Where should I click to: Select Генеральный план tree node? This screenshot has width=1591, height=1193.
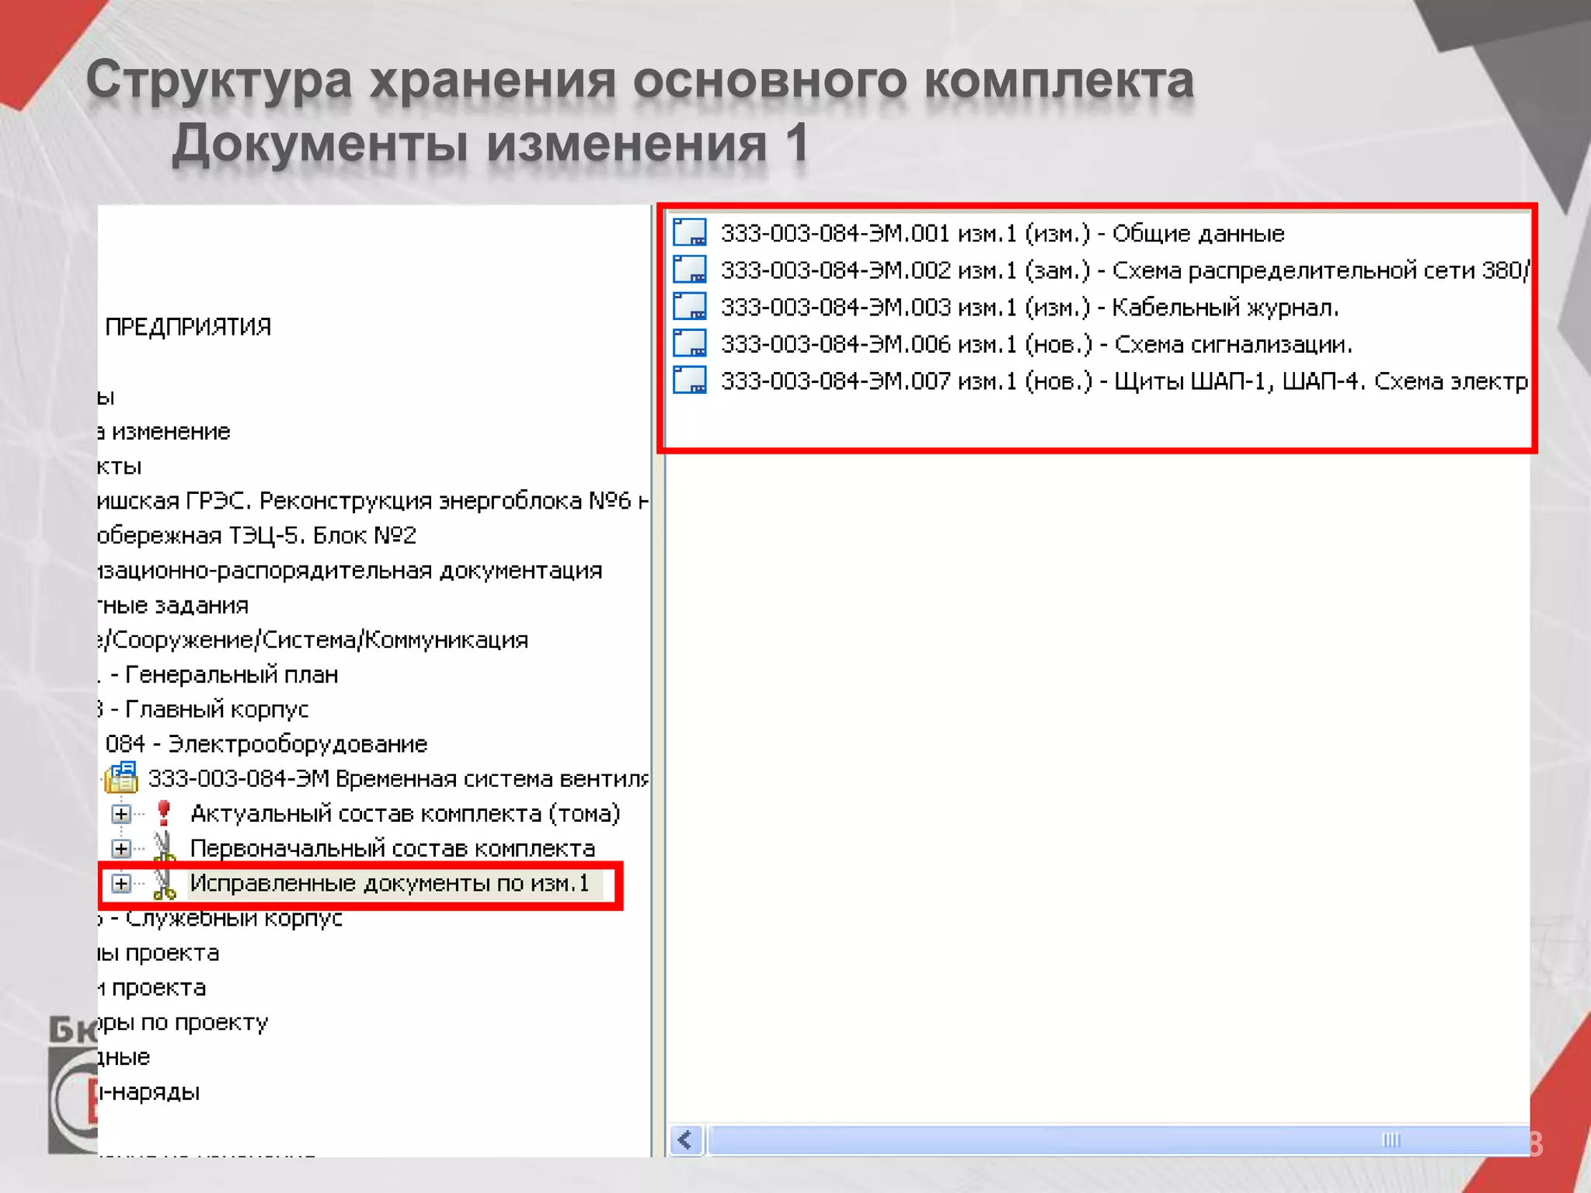(x=218, y=674)
